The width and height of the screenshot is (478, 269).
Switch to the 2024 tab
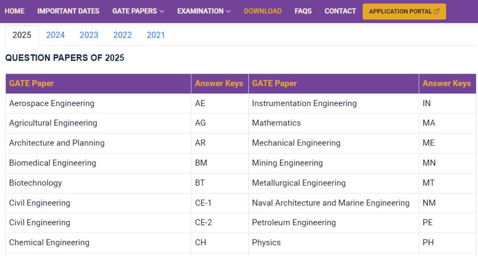point(55,35)
